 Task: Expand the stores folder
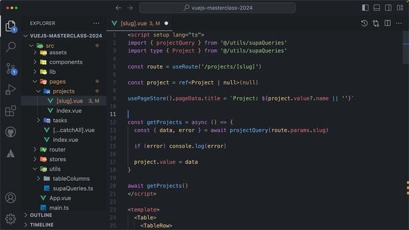[35, 159]
